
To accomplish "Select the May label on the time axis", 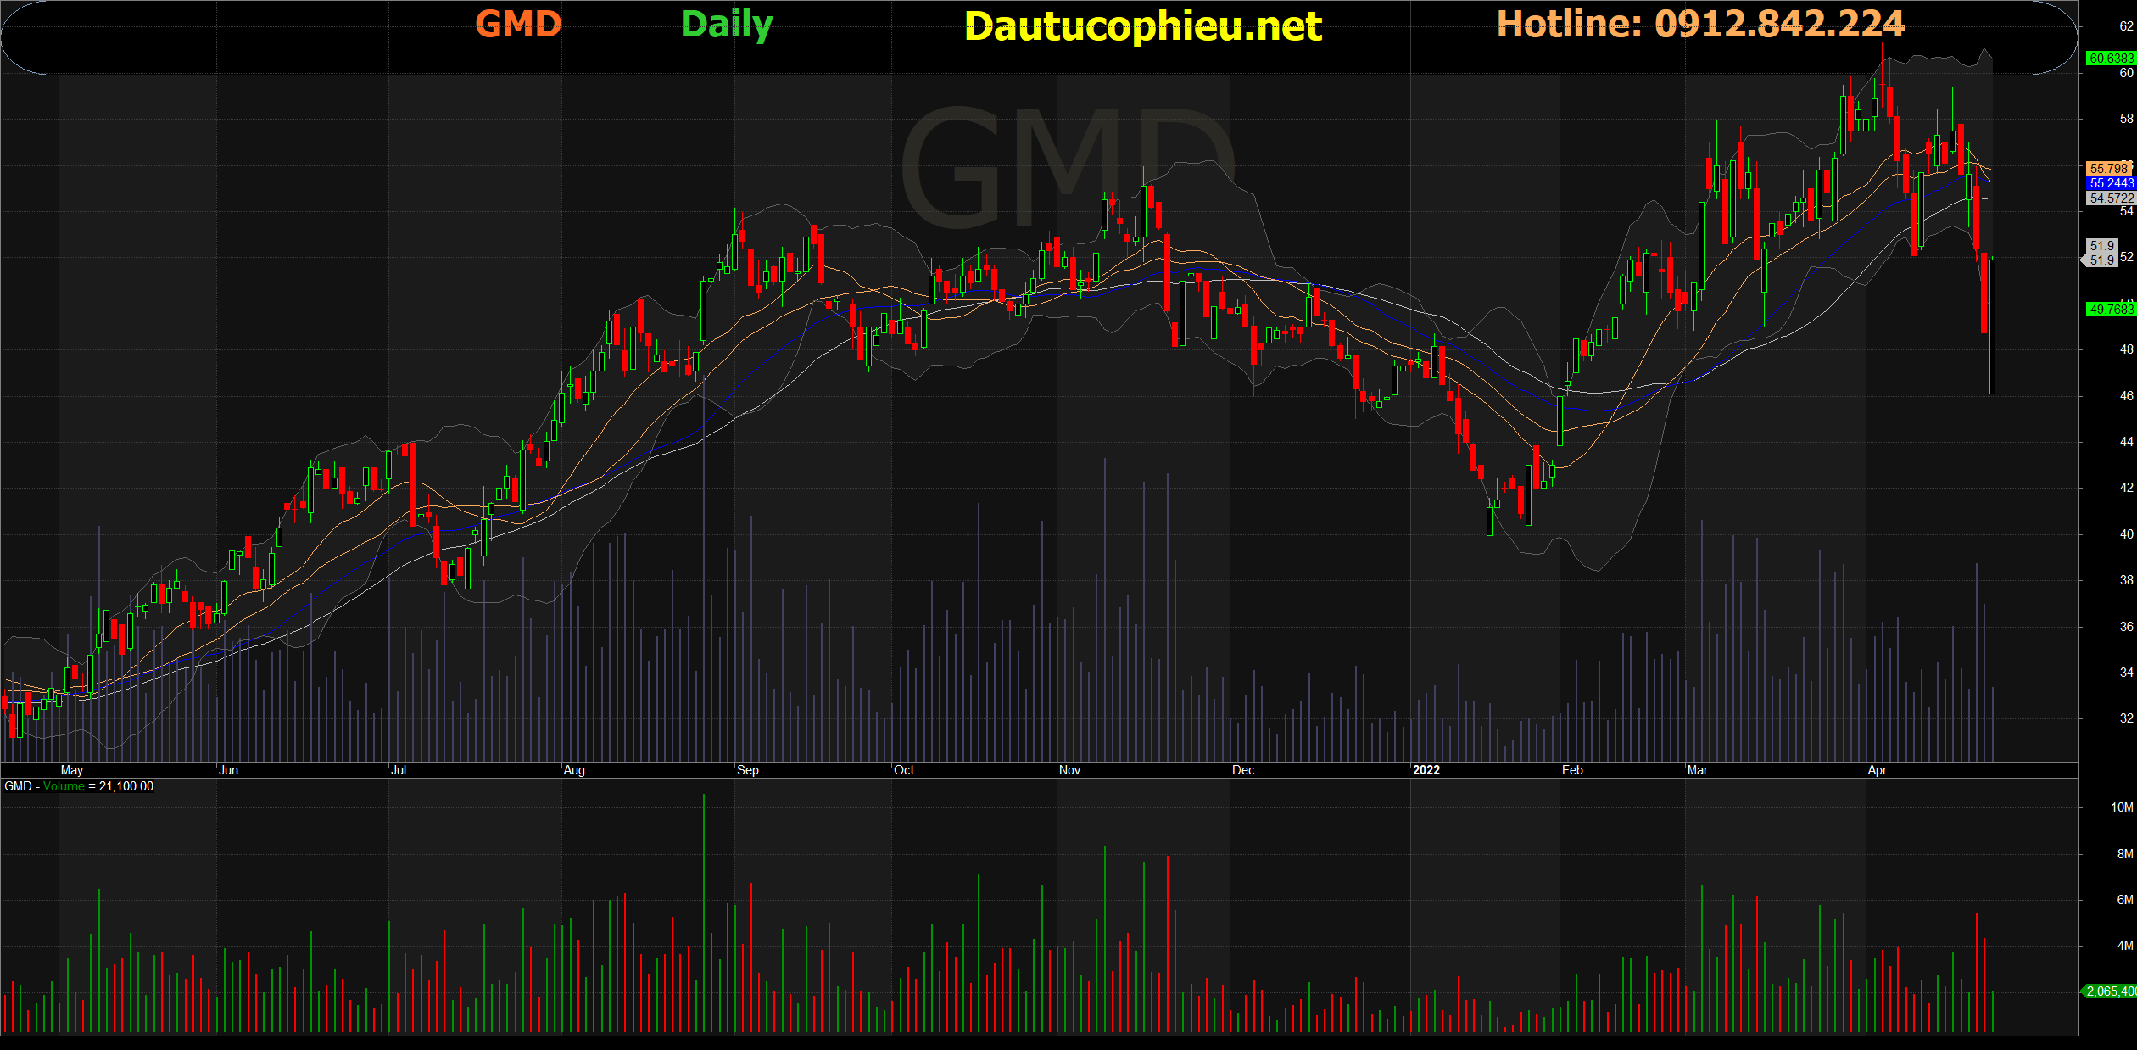I will [72, 770].
